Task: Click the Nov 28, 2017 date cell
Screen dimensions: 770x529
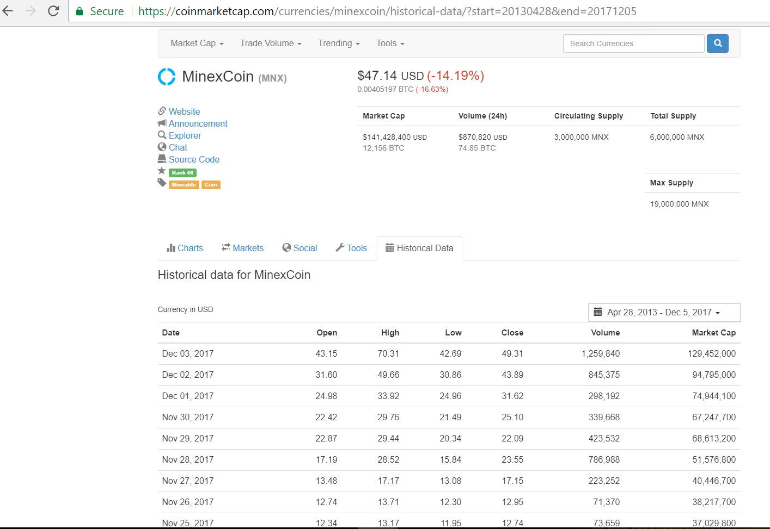Action: (188, 459)
